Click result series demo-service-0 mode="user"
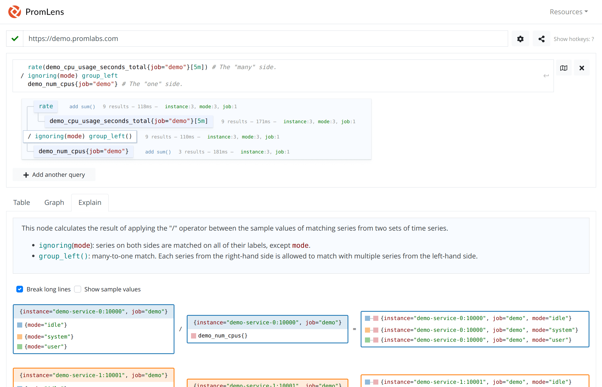 coord(476,340)
